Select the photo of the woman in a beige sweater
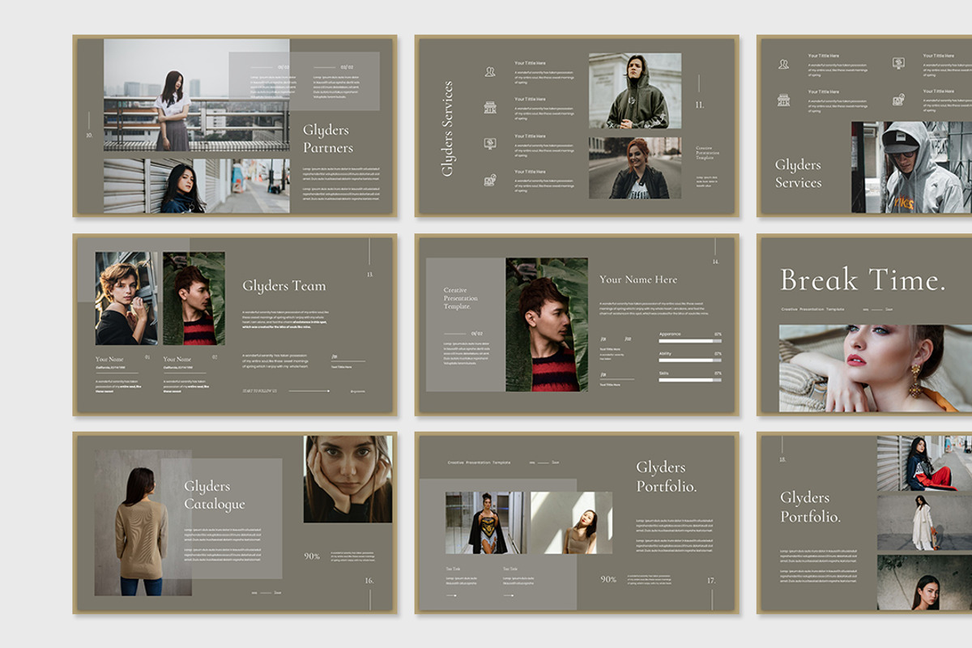This screenshot has width=972, height=648. coord(143,523)
